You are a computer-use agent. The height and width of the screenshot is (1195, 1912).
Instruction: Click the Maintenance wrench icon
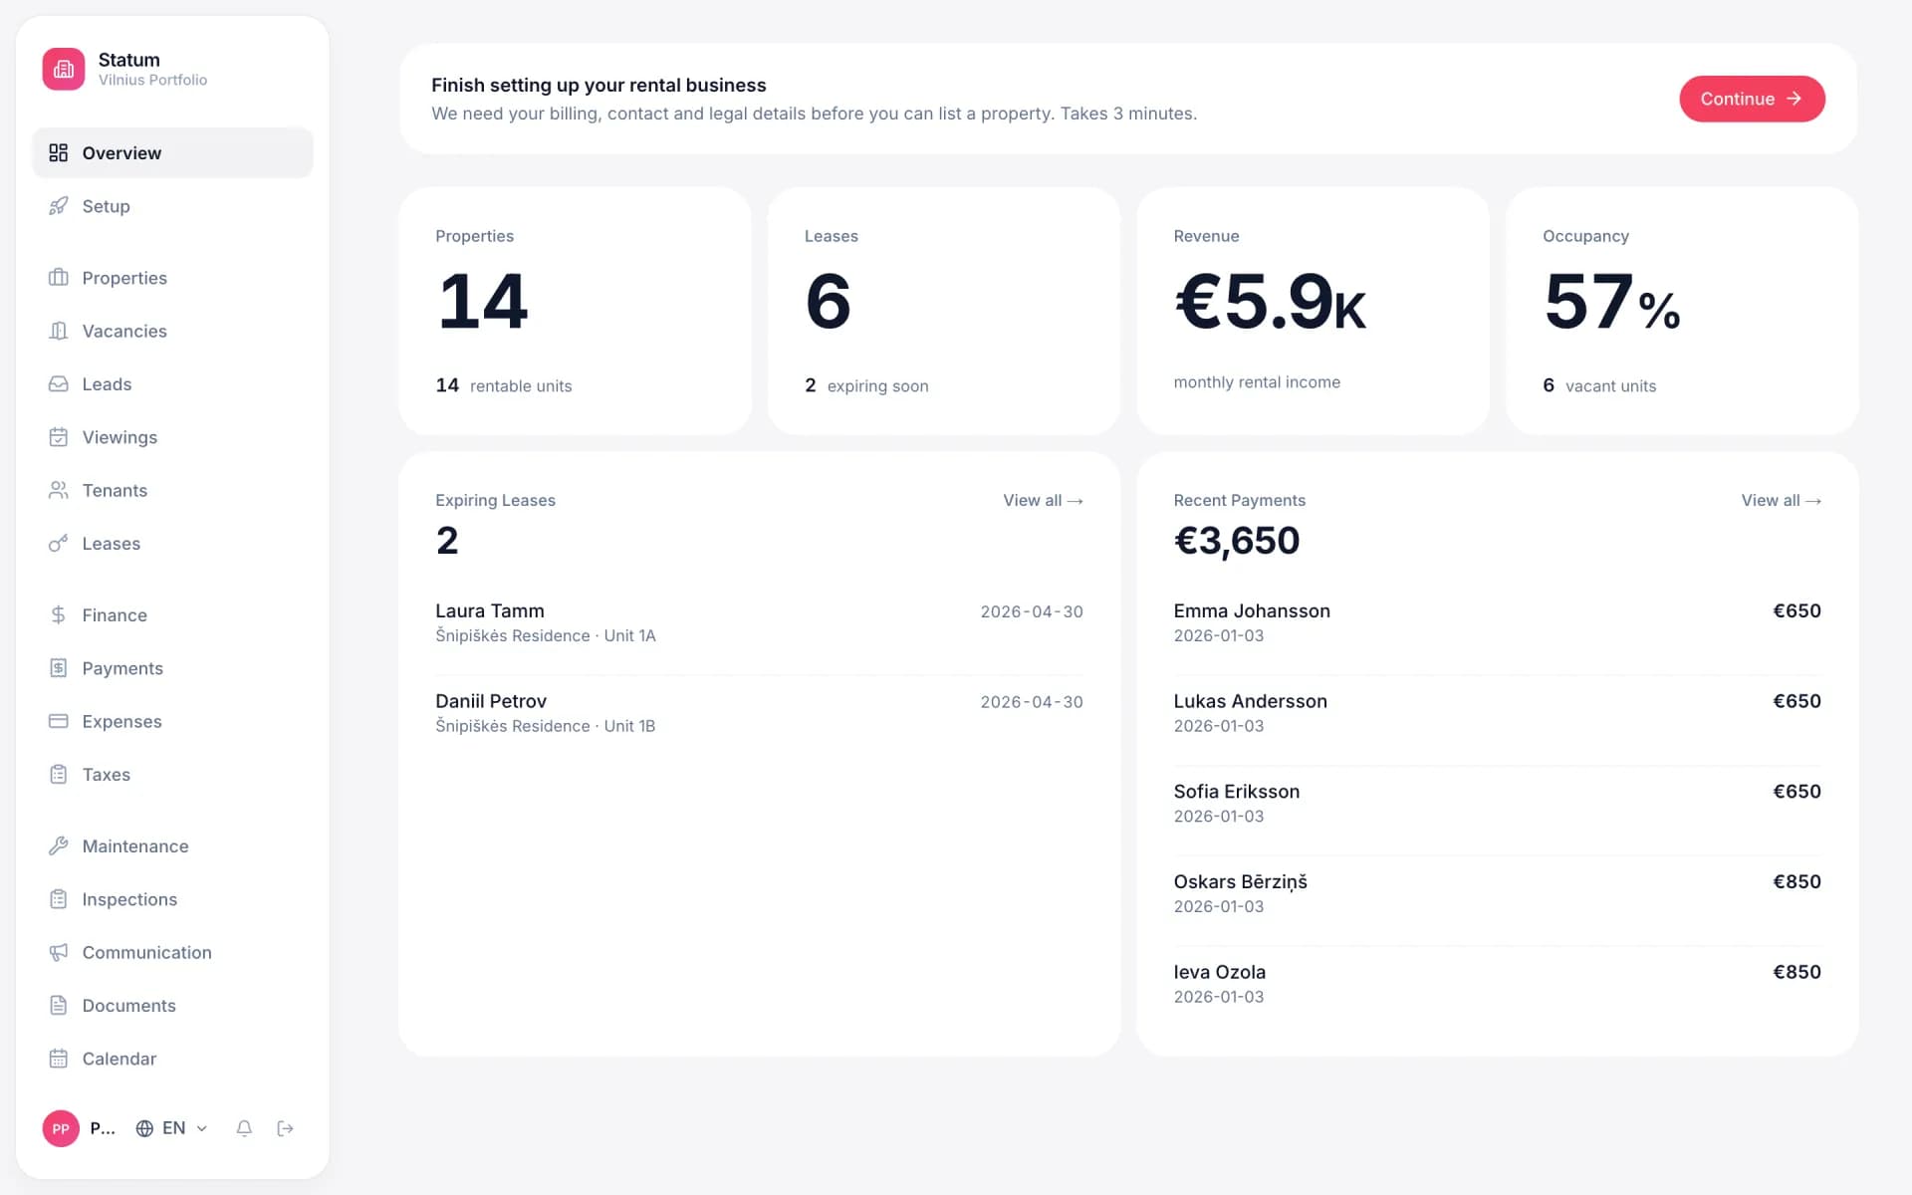coord(59,846)
